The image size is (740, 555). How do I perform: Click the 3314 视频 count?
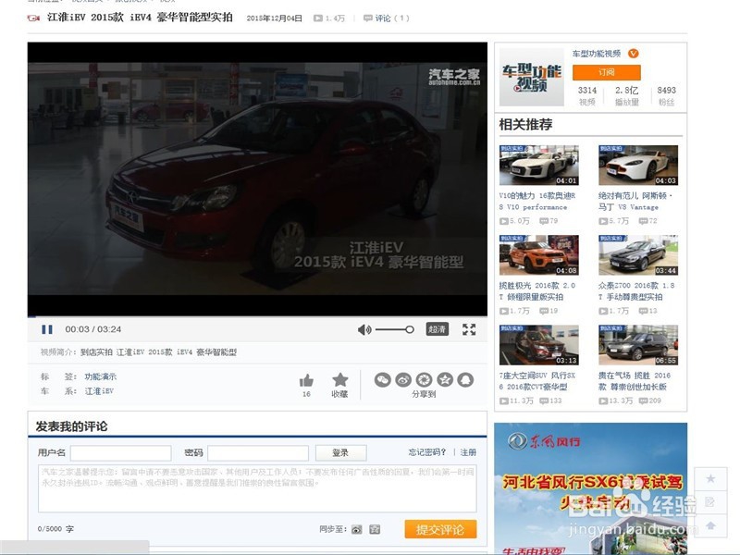587,95
